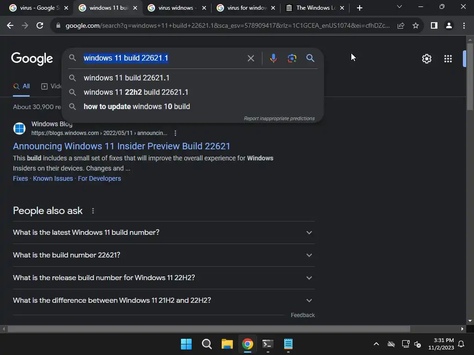Click the Windows Blog site name
The height and width of the screenshot is (355, 474).
pos(52,124)
